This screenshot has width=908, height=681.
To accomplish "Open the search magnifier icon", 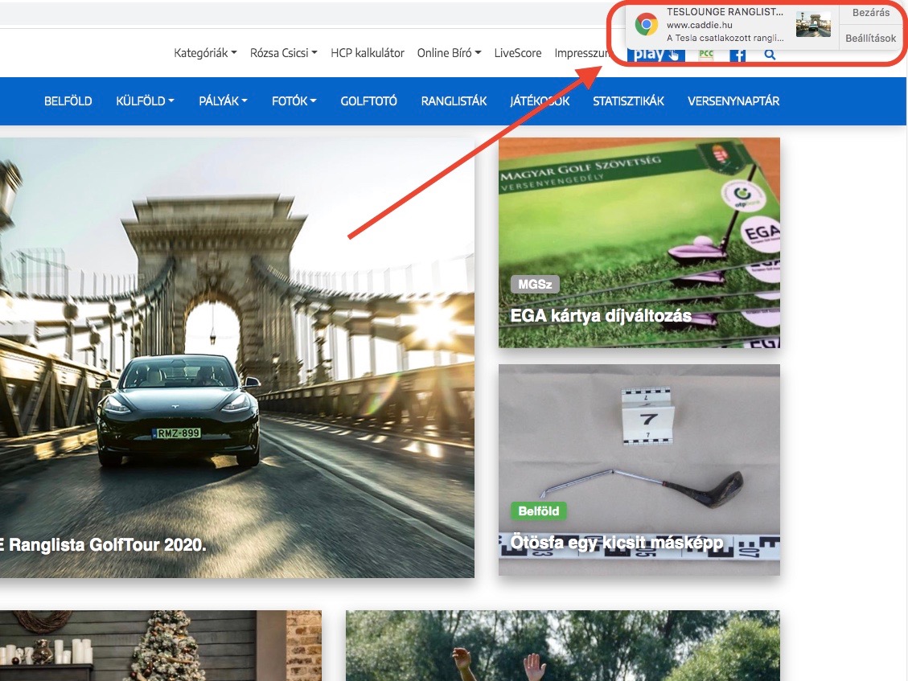I will 770,55.
